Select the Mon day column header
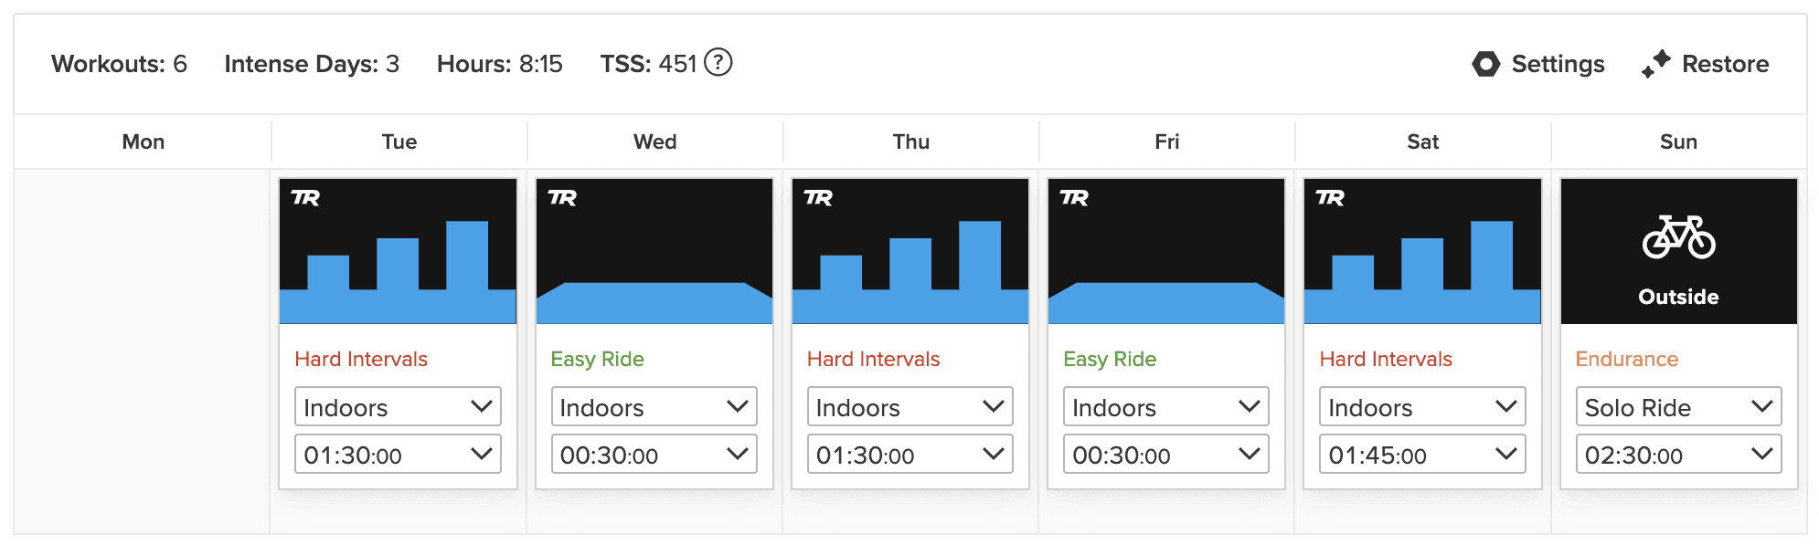1819x555 pixels. (144, 141)
